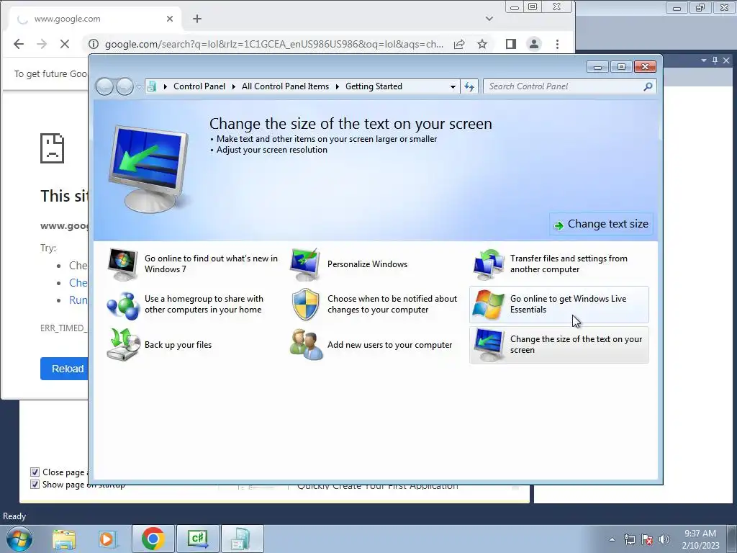Open Transfer files and settings from another computer
Screen dimensions: 737x553
pos(559,264)
